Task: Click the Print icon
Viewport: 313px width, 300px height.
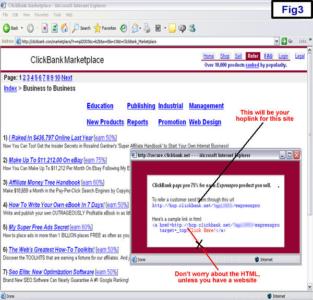Action: tap(147, 28)
